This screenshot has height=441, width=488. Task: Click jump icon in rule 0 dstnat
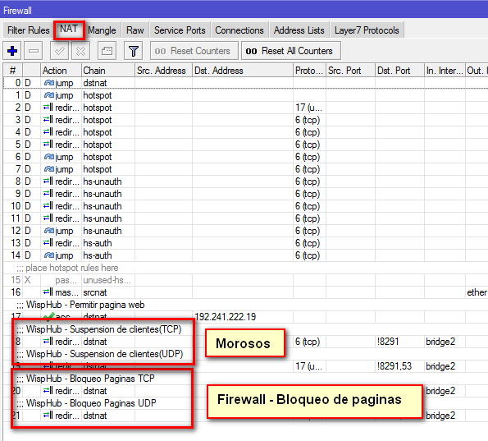49,83
